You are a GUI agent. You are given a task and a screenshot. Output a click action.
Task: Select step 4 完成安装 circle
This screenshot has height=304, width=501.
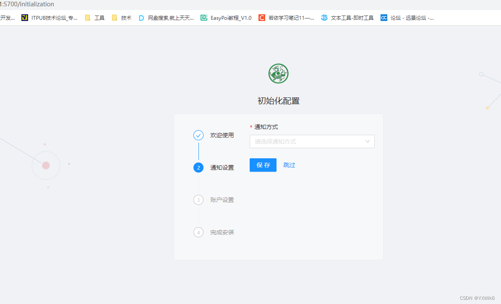198,232
